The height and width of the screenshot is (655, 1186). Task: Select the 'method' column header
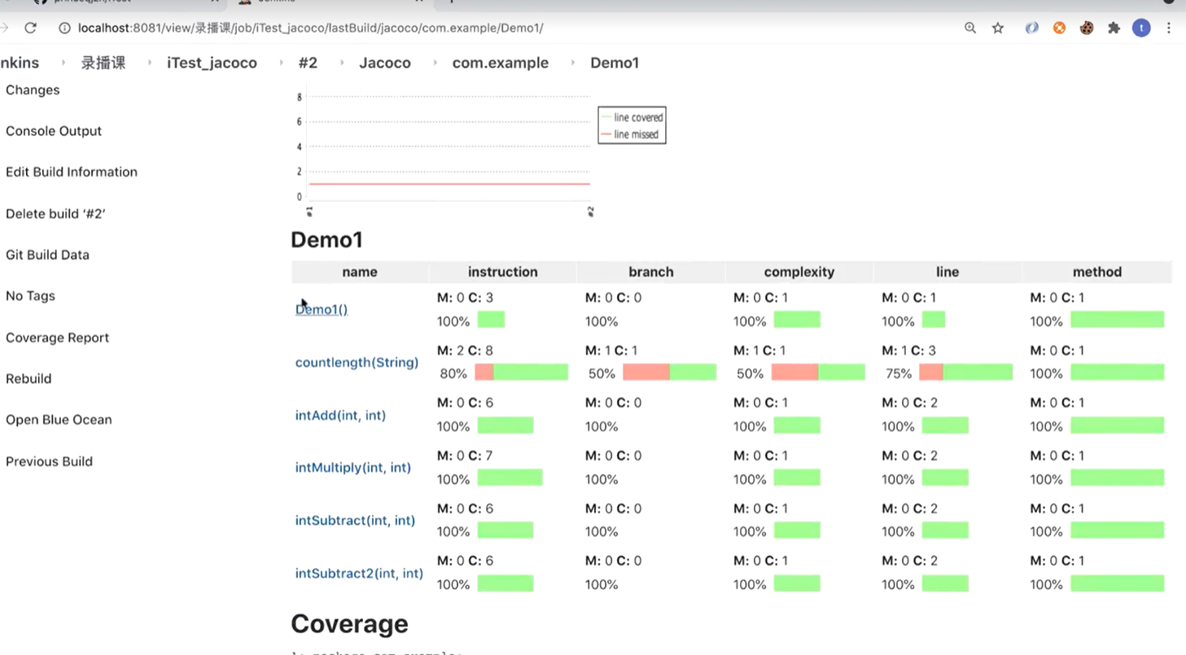1097,272
